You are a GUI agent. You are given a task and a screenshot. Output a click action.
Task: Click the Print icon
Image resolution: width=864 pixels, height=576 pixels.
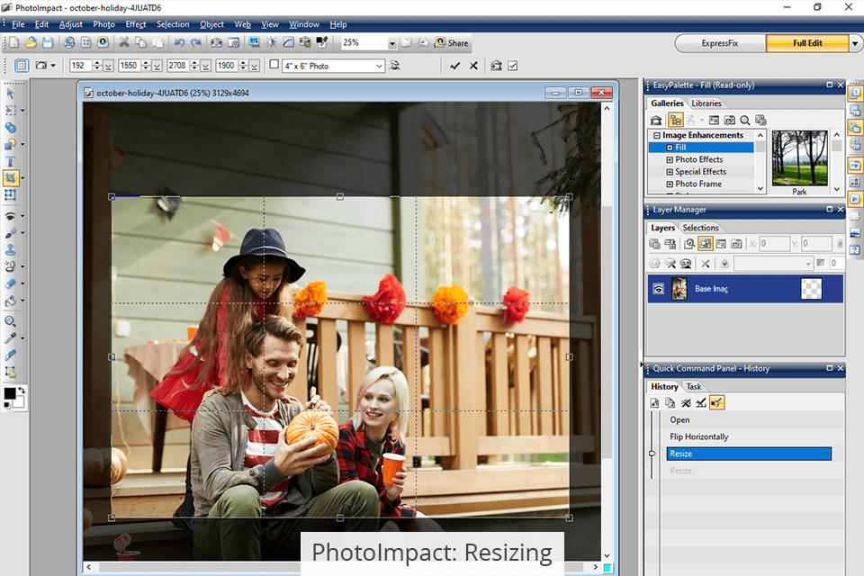[69, 42]
